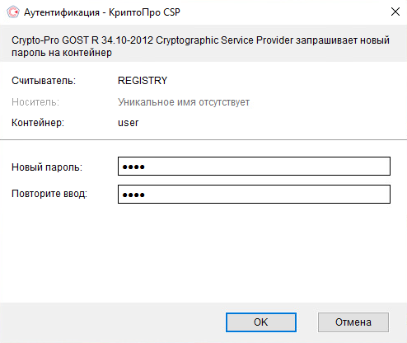Screen dimensions: 407x343
Task: Click the container name user
Action: (x=129, y=123)
